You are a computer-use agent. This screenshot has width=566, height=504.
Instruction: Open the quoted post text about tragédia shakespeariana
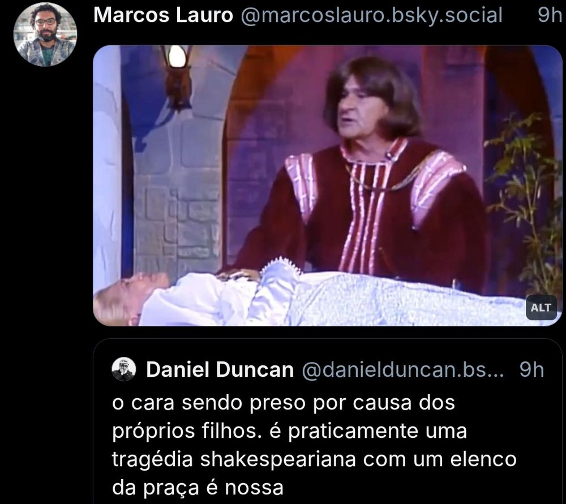coord(314,445)
